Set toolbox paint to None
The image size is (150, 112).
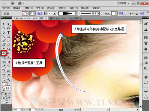[9, 94]
